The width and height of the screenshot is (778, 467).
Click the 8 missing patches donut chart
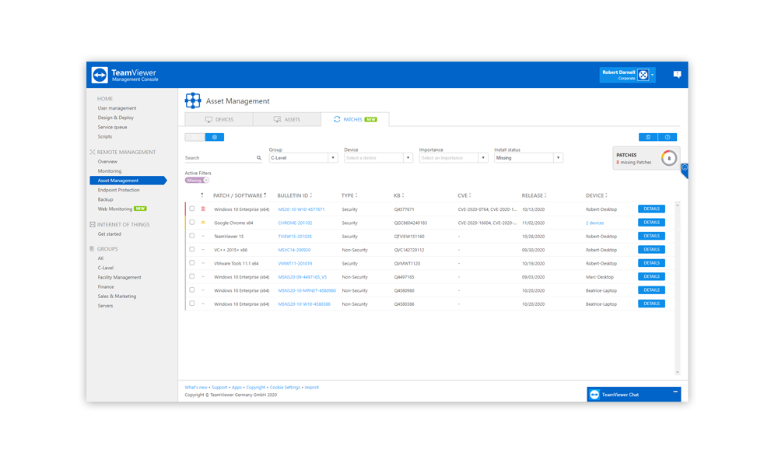[x=669, y=158]
